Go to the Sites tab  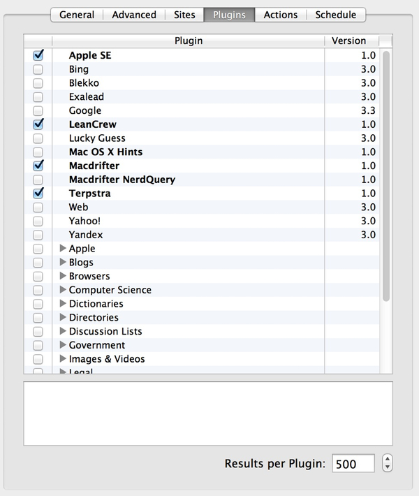point(184,15)
